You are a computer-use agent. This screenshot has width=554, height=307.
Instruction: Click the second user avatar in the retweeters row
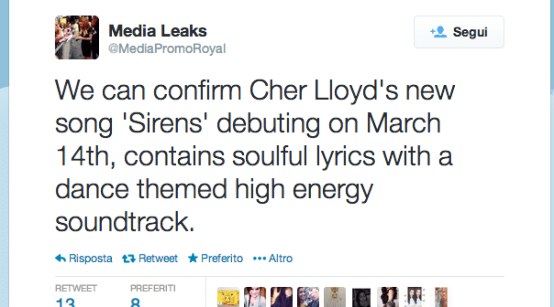[255, 297]
